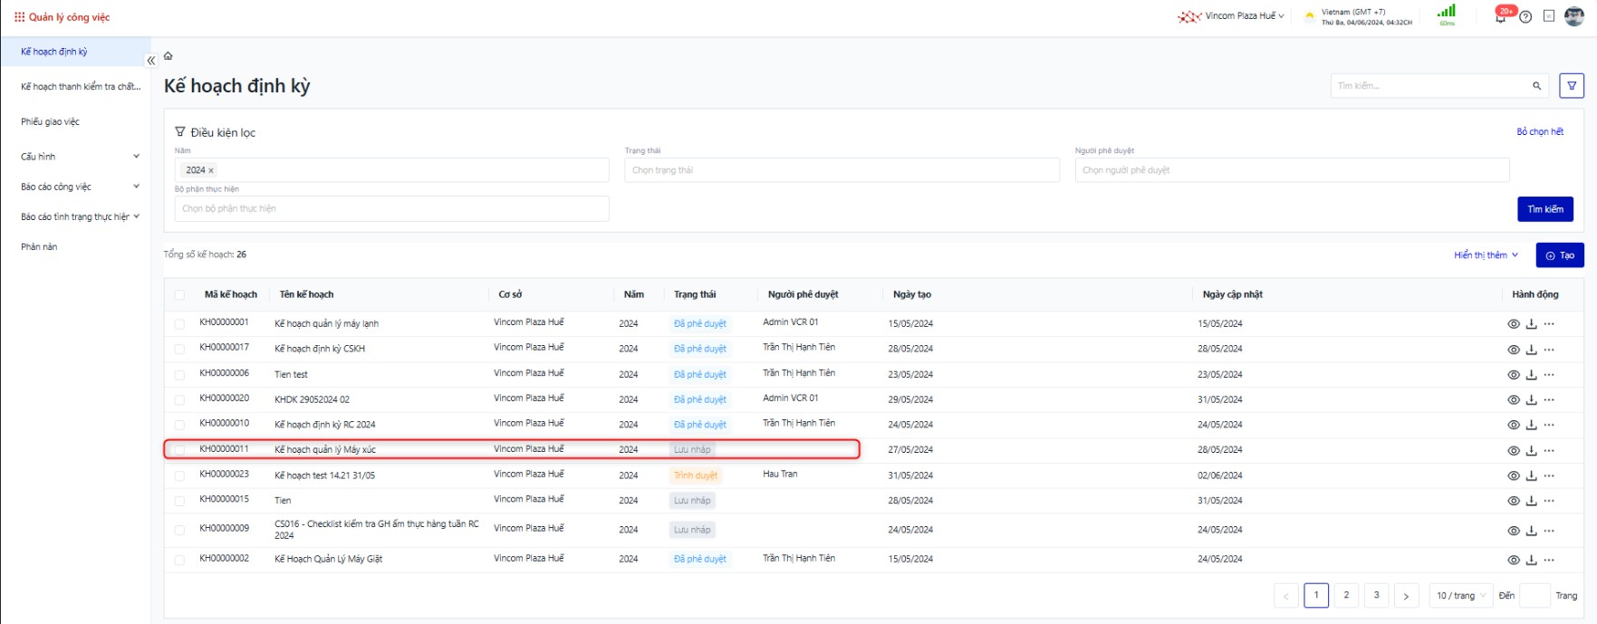The height and width of the screenshot is (624, 1597).
Task: Select the checkbox for plan KH00000023
Action: tap(179, 475)
